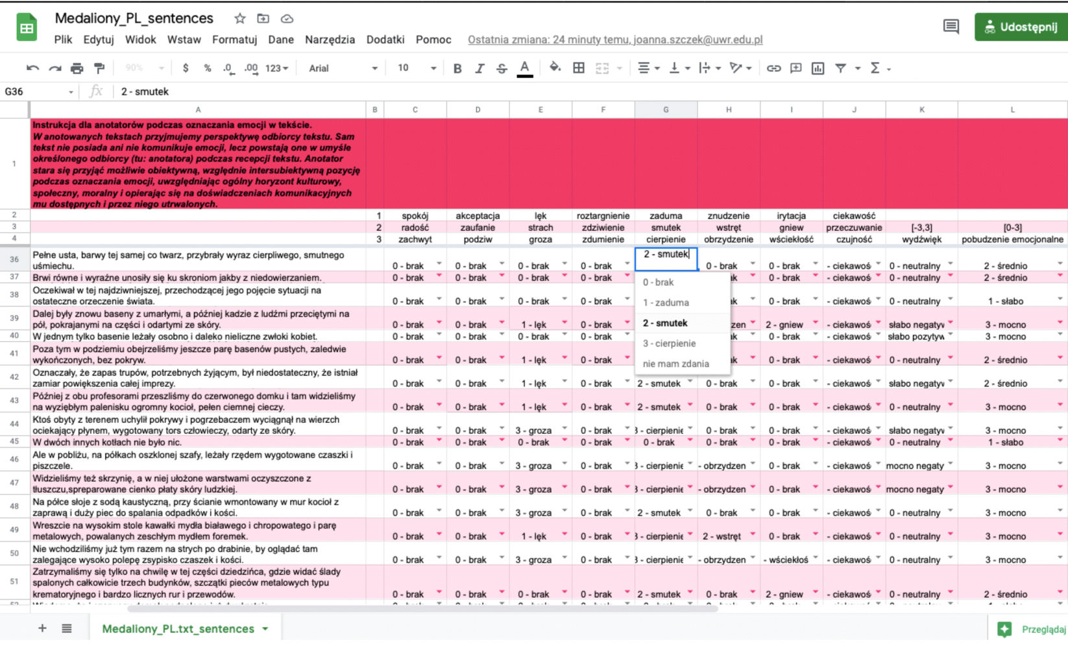Viewport: 1068px width, 657px height.
Task: Expand the font size 10 dropdown
Action: tap(416, 68)
